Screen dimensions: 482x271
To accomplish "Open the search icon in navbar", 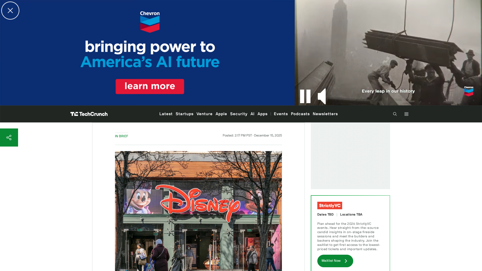I will (x=395, y=114).
